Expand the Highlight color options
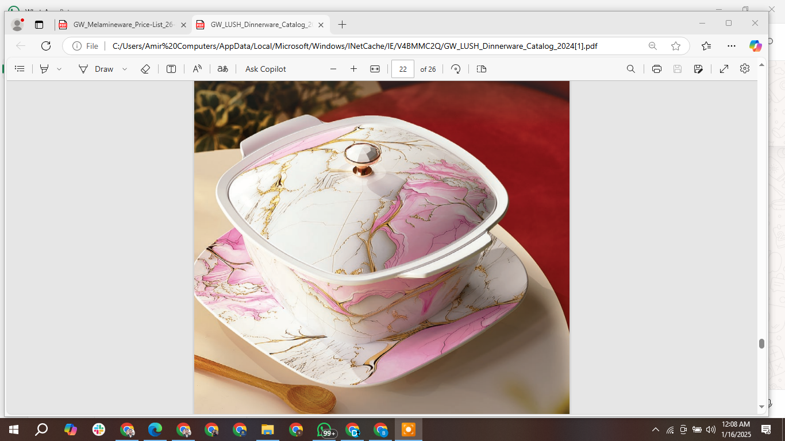This screenshot has width=785, height=441. coord(59,69)
